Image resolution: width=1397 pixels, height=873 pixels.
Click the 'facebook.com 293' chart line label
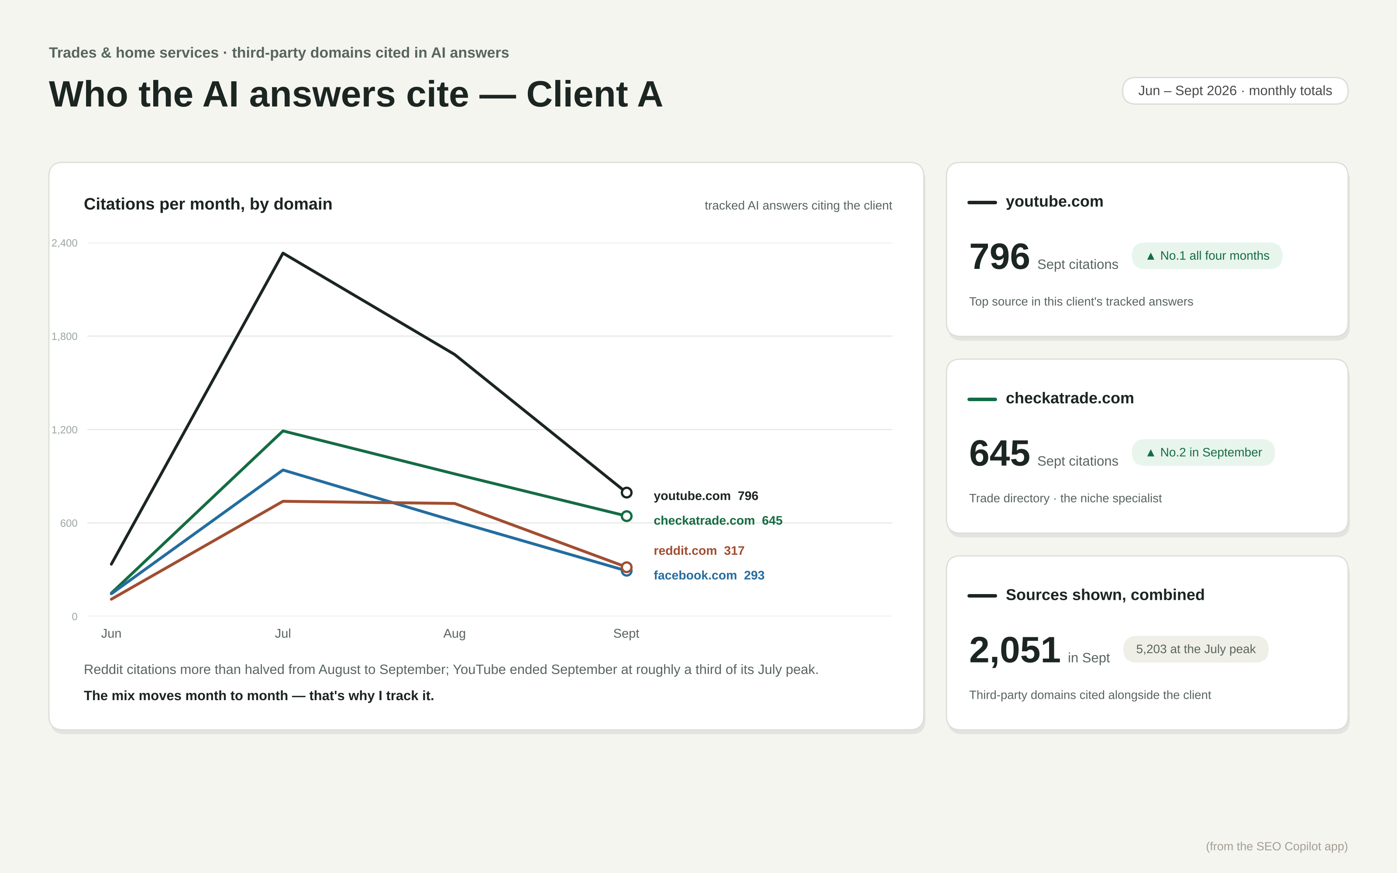point(708,576)
